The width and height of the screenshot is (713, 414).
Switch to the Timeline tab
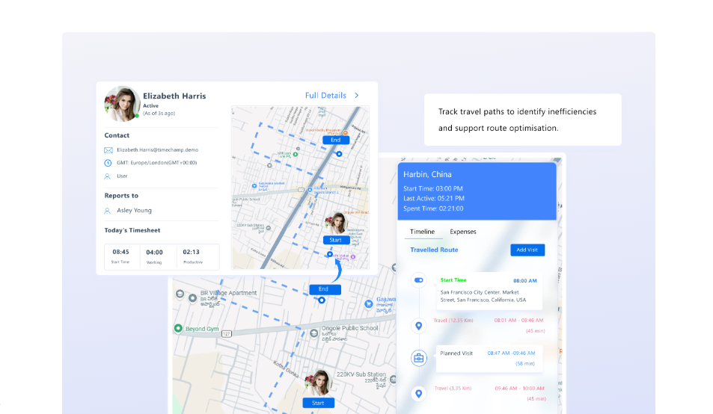coord(423,232)
